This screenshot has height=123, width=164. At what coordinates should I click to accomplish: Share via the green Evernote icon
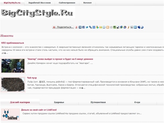click(x=114, y=27)
